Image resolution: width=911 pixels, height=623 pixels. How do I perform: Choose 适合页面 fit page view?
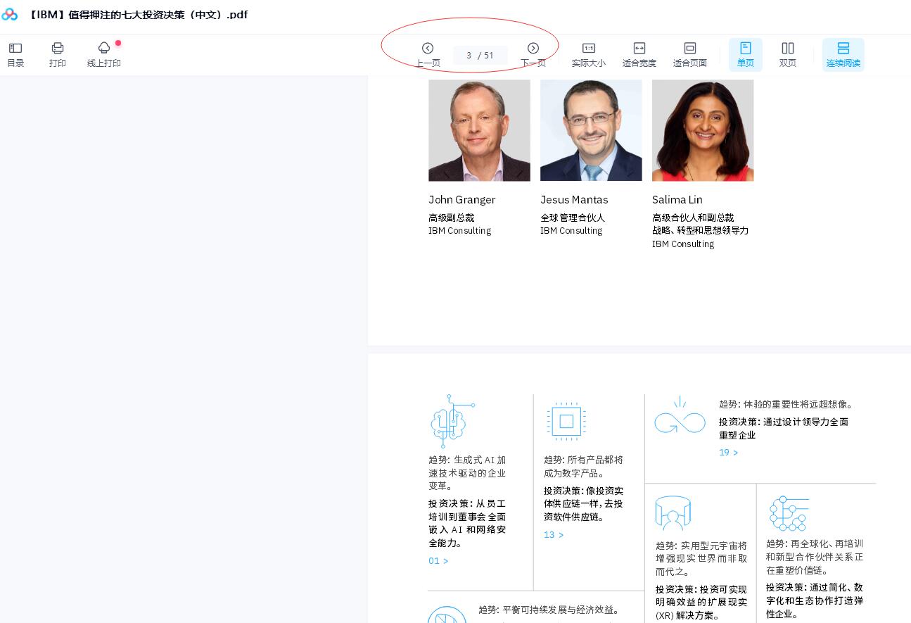pos(689,54)
